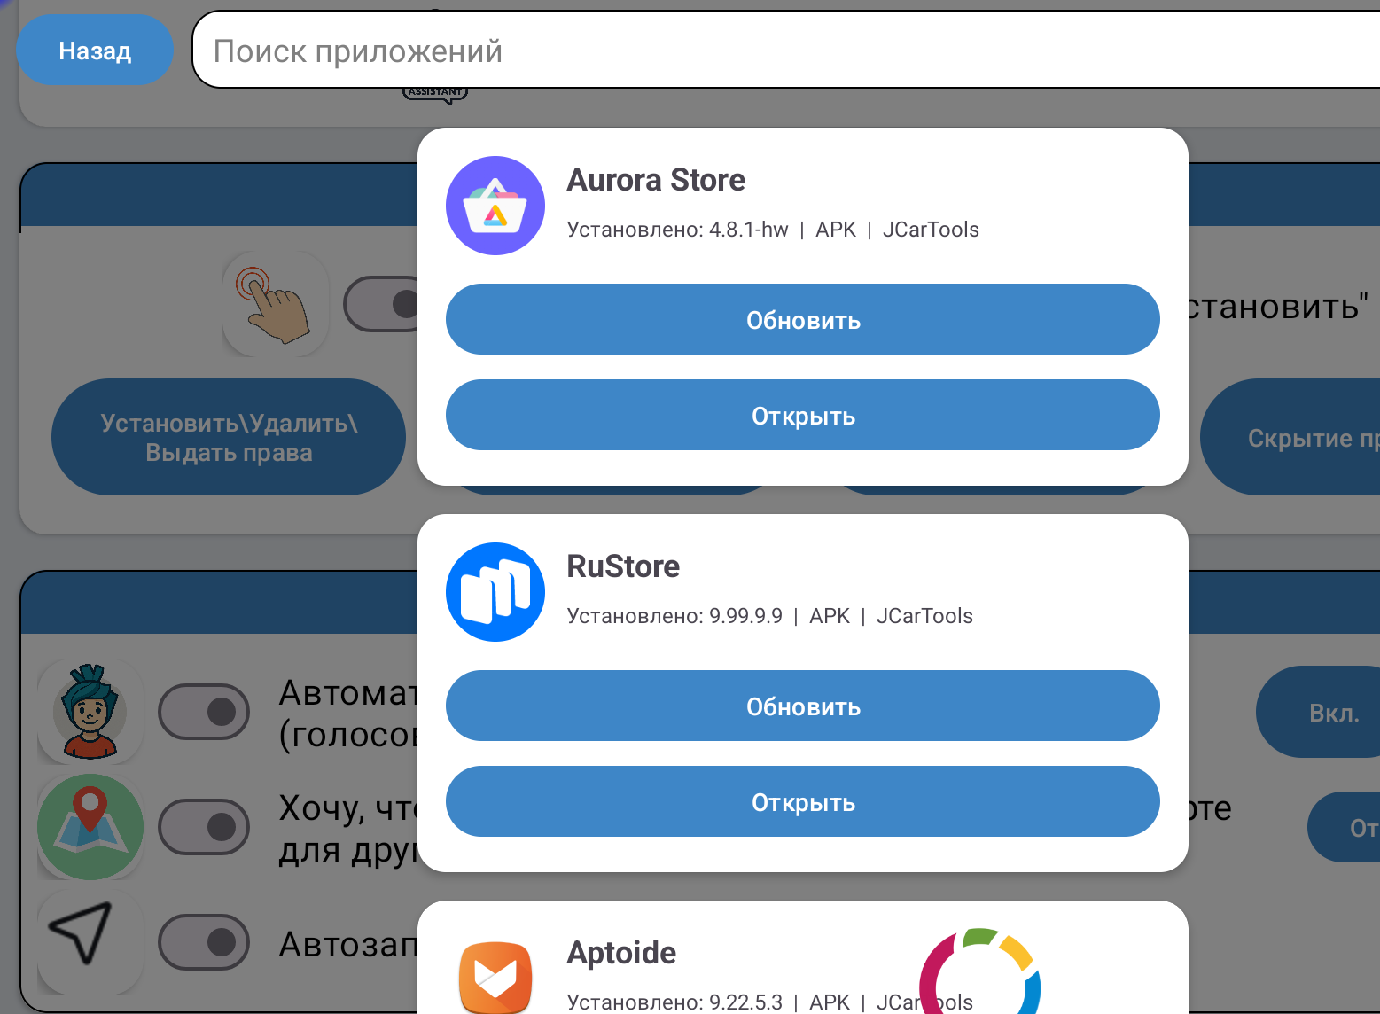Click the navigation arrow icon
The image size is (1380, 1014).
coord(90,942)
